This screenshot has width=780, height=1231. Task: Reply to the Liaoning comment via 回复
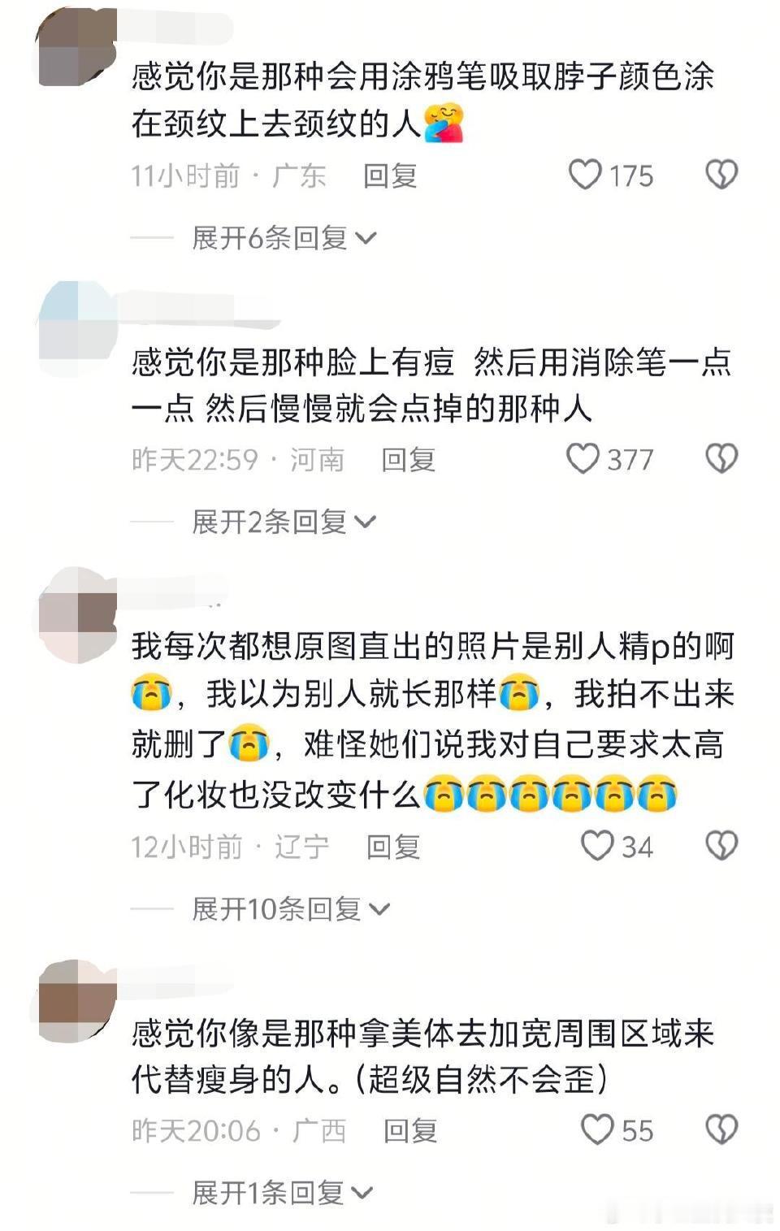coord(393,847)
